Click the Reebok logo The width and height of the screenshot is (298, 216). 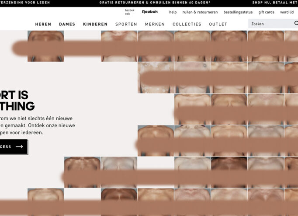coord(149,12)
